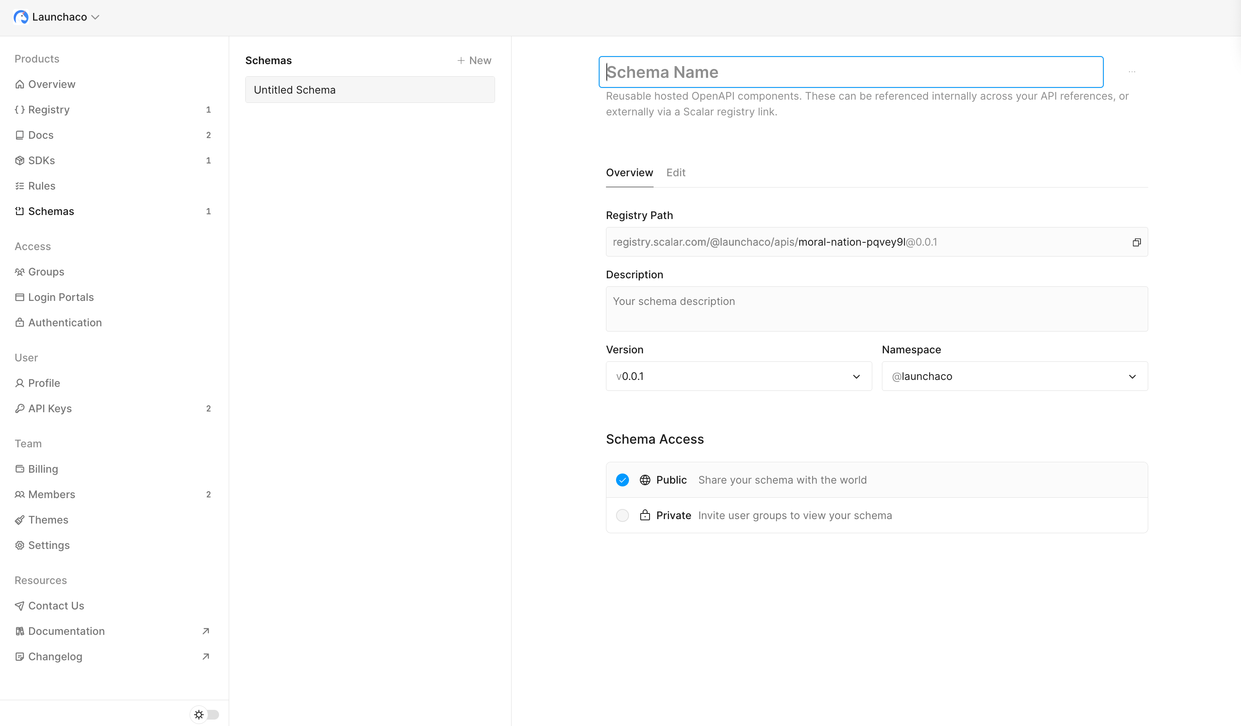Open the Schemas section icon
Screen dimensions: 1241x726
pyautogui.click(x=20, y=211)
